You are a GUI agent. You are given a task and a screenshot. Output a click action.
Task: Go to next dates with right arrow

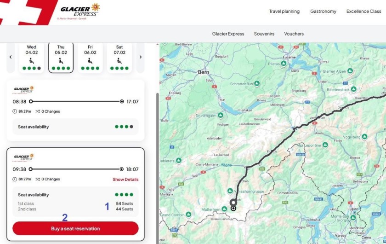[x=141, y=57]
